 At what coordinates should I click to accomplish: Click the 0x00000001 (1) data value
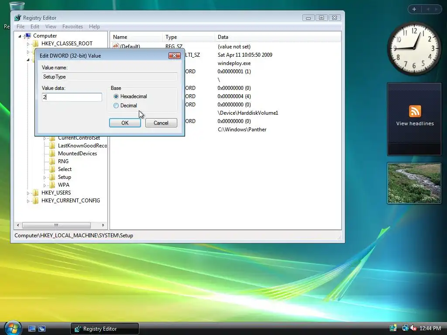click(x=234, y=72)
